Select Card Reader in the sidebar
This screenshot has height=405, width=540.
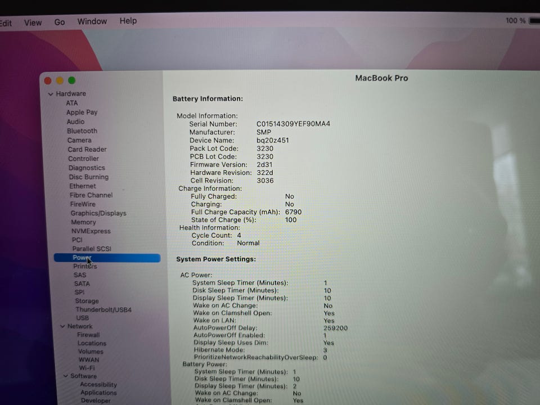tap(87, 150)
